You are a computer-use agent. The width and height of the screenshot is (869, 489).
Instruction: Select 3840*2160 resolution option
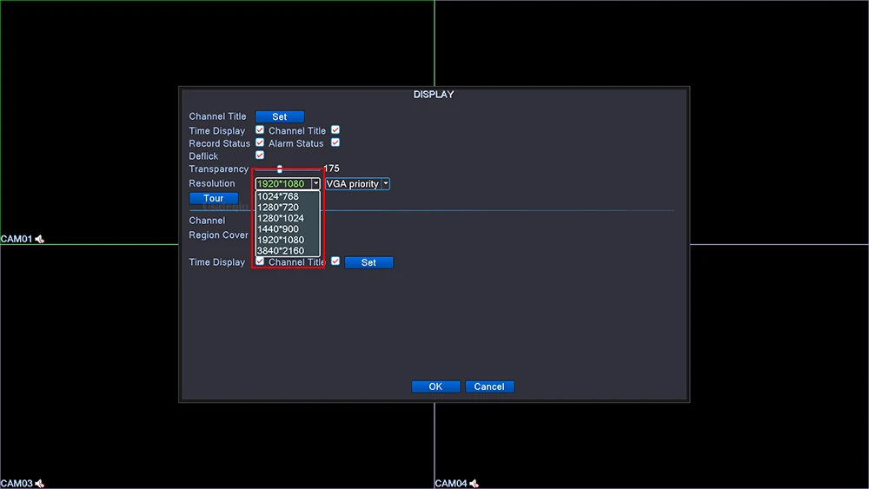(288, 250)
